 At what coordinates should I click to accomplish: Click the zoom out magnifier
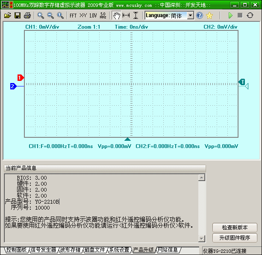[50, 15]
